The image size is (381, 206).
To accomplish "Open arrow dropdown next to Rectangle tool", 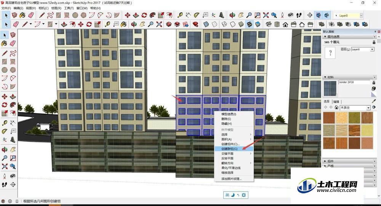I will (56, 24).
